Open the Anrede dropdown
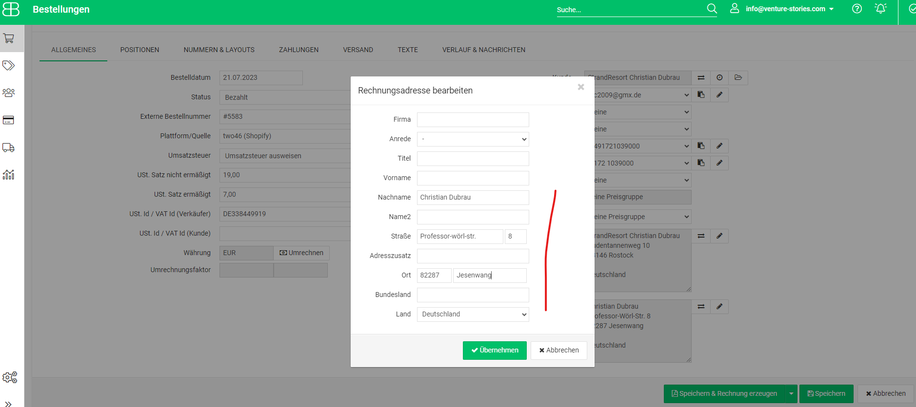 473,139
